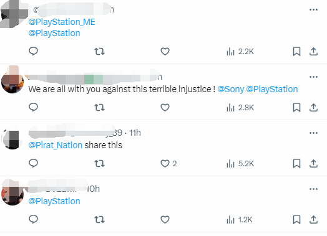Viewport: 327px width, 236px height.
Task: Like the 'share this' tweet with 2 likes
Action: point(168,164)
